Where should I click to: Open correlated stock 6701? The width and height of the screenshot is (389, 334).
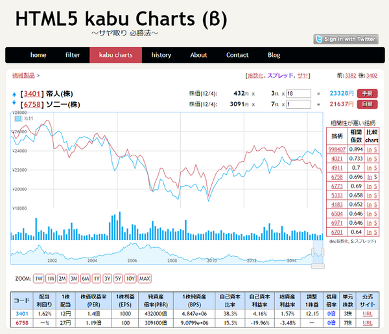pos(337,232)
